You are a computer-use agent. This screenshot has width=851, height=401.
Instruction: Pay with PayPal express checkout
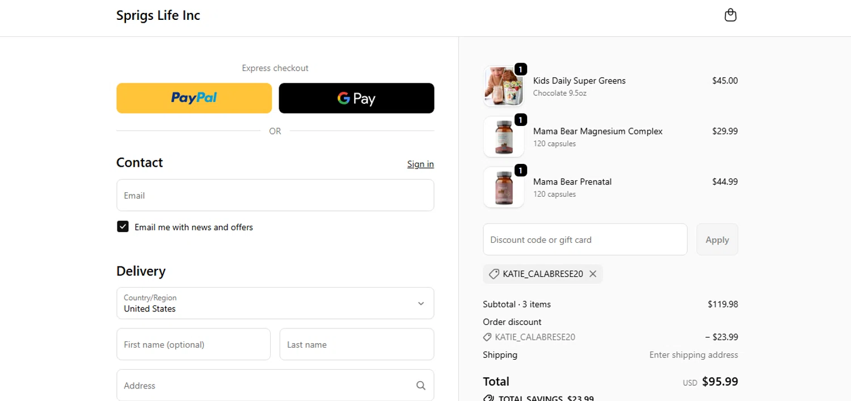pyautogui.click(x=194, y=98)
